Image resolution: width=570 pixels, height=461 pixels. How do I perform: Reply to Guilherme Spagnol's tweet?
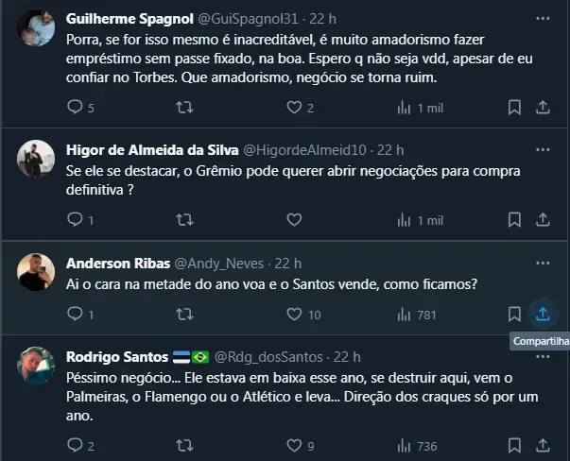[76, 108]
